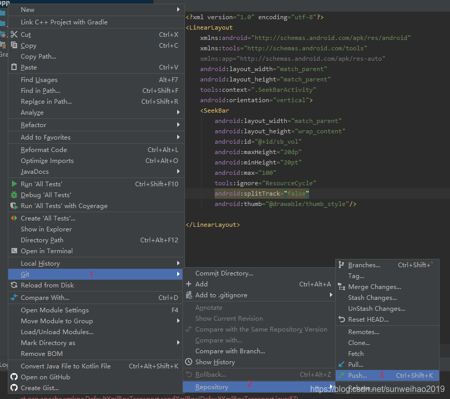The width and height of the screenshot is (450, 399).
Task: Expand the Analyze submenu arrow
Action: click(x=178, y=112)
